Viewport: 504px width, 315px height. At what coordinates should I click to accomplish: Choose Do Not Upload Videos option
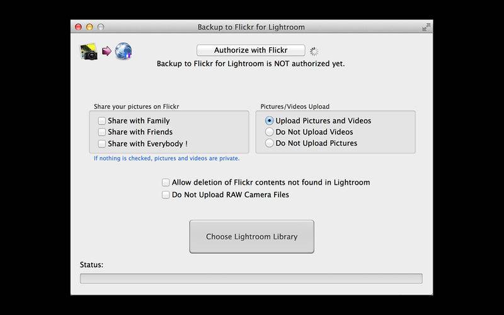tap(270, 132)
